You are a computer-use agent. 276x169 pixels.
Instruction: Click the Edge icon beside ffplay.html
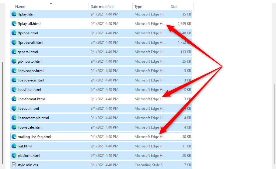(14, 14)
